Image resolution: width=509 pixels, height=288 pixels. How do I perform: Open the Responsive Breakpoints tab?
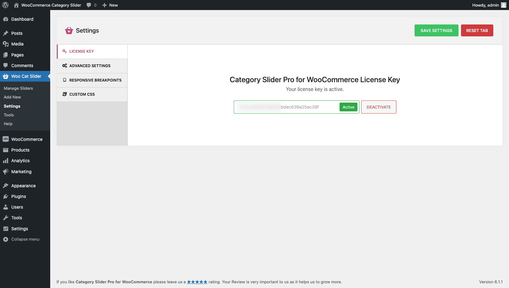(x=95, y=80)
